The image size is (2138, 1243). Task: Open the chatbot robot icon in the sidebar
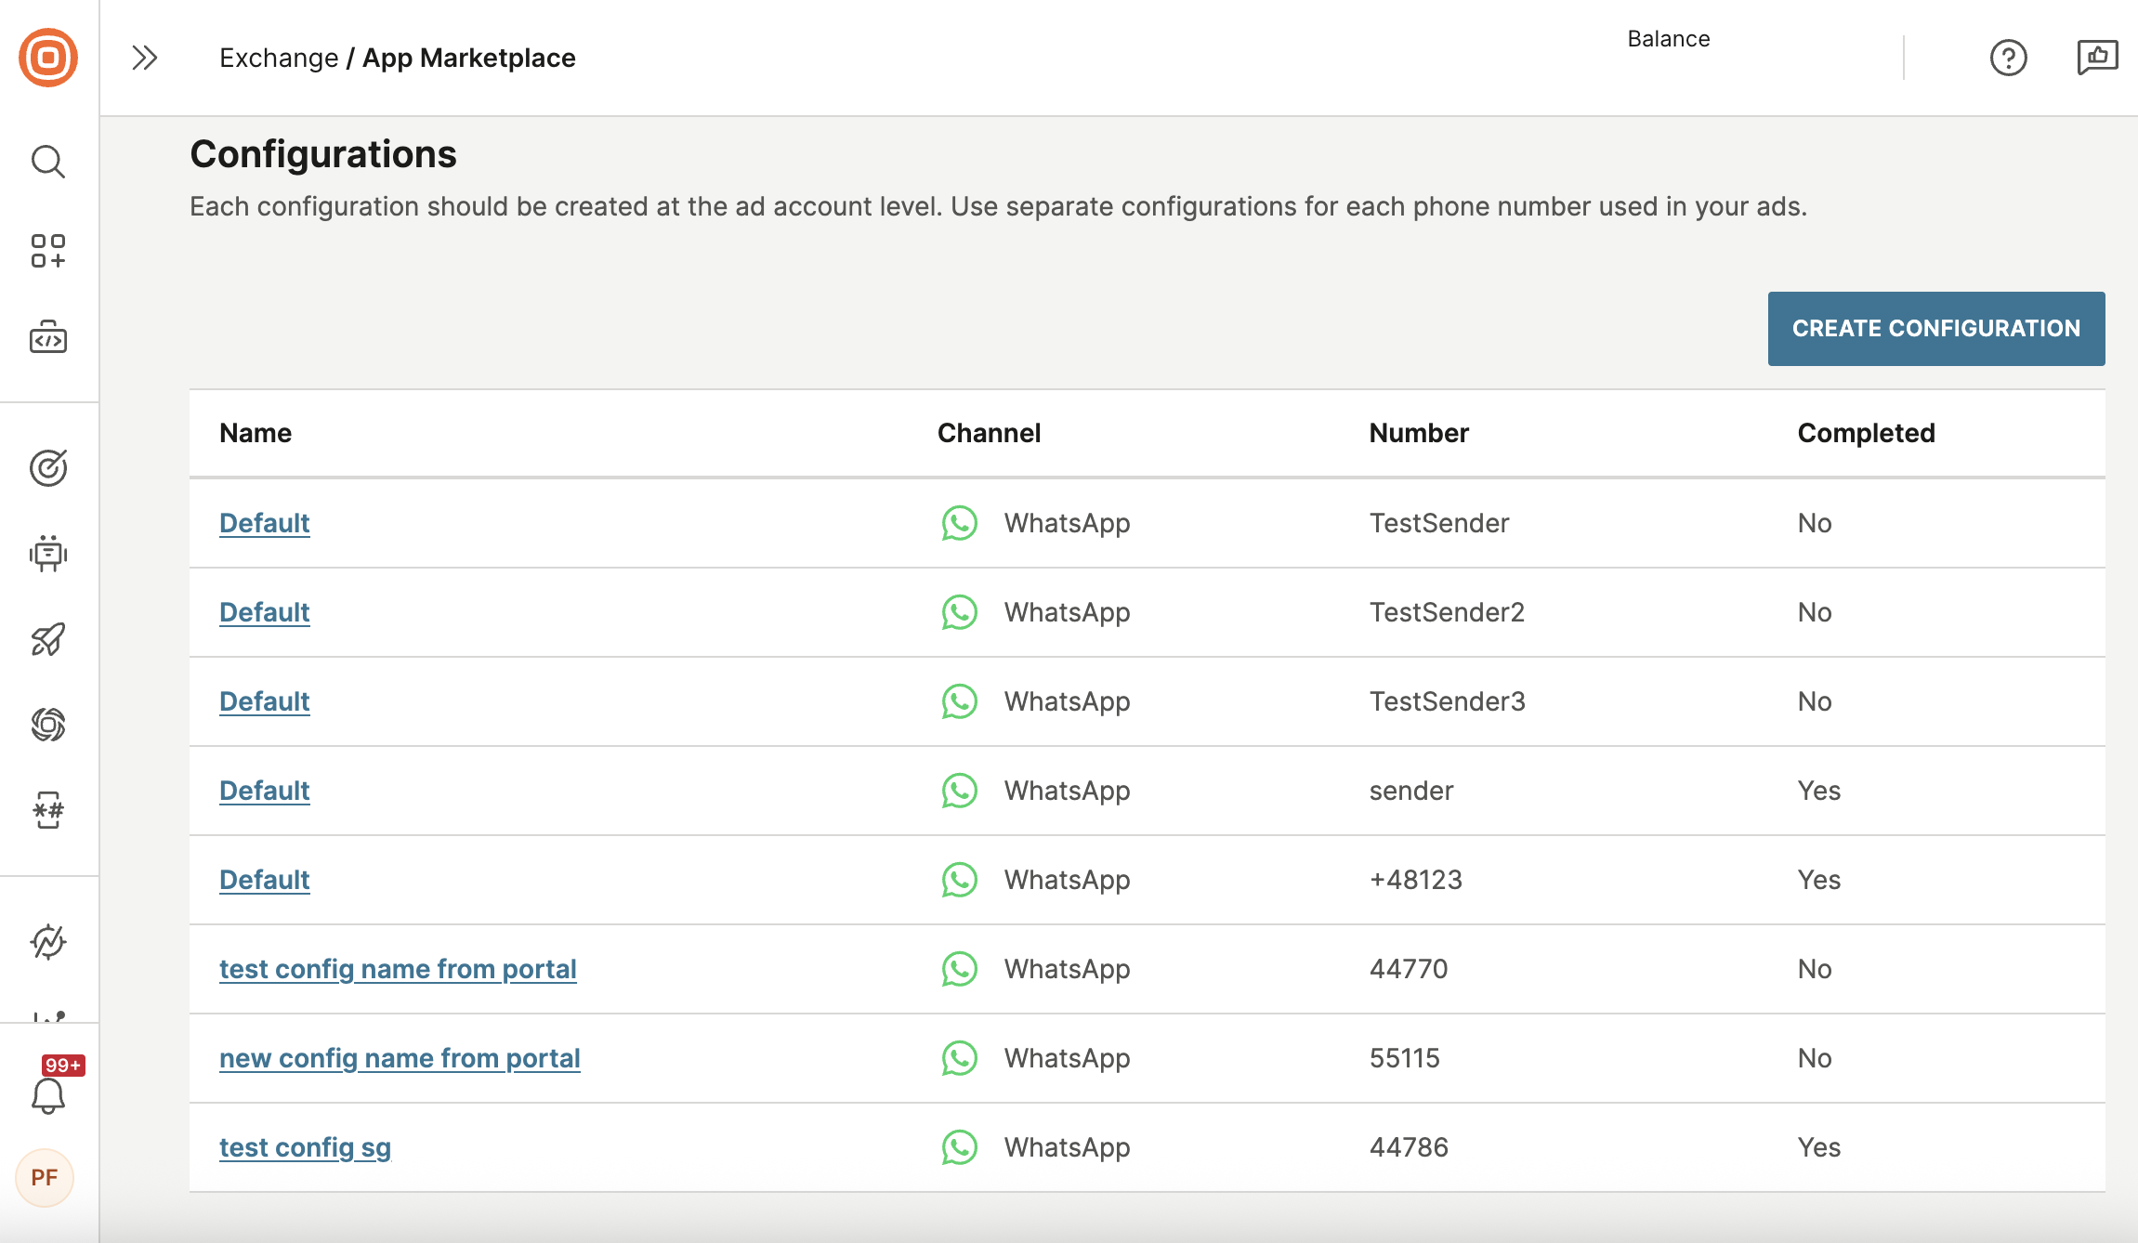[47, 555]
